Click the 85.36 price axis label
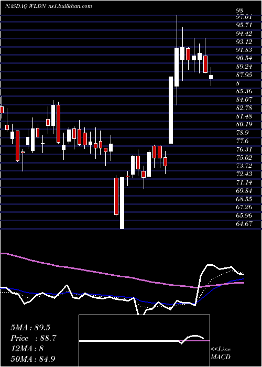 point(244,91)
